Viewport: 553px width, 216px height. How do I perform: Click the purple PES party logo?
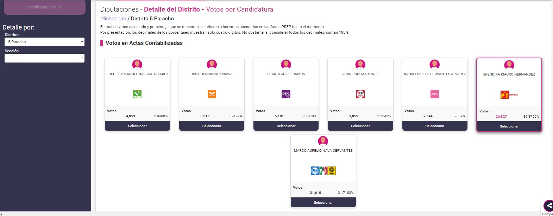tap(286, 94)
